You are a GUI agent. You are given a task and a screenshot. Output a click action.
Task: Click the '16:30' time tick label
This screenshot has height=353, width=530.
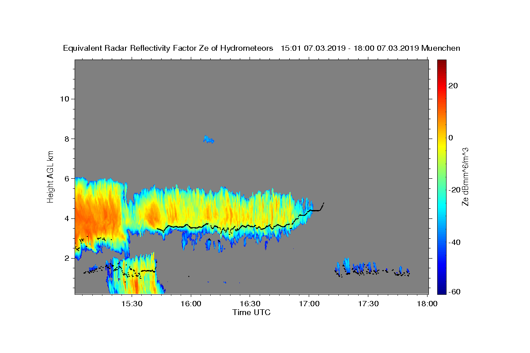250,304
